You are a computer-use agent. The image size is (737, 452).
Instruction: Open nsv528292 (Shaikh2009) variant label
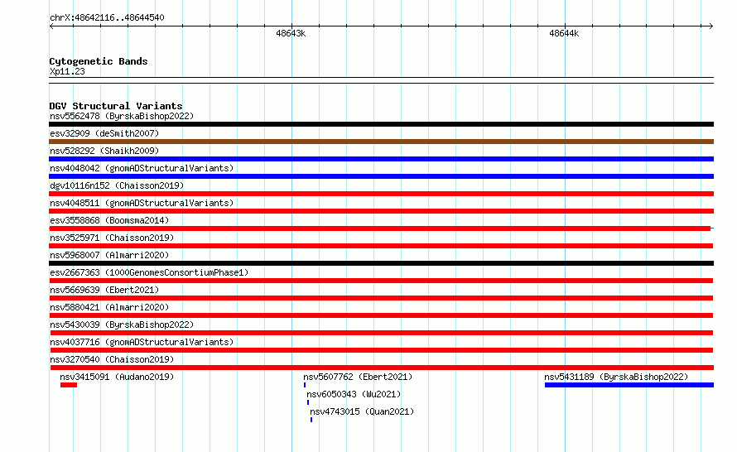104,151
